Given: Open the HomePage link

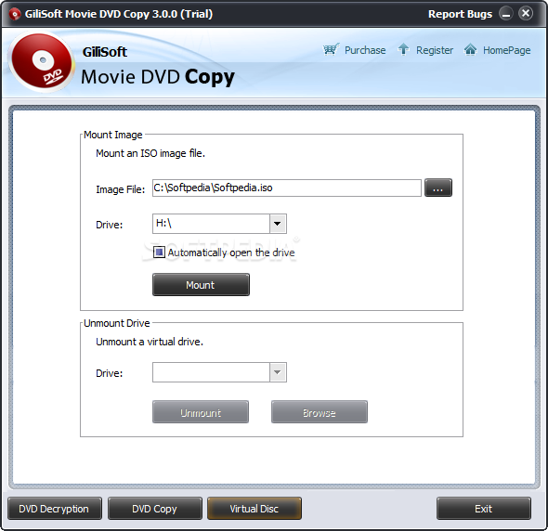Looking at the screenshot, I should click(x=507, y=50).
